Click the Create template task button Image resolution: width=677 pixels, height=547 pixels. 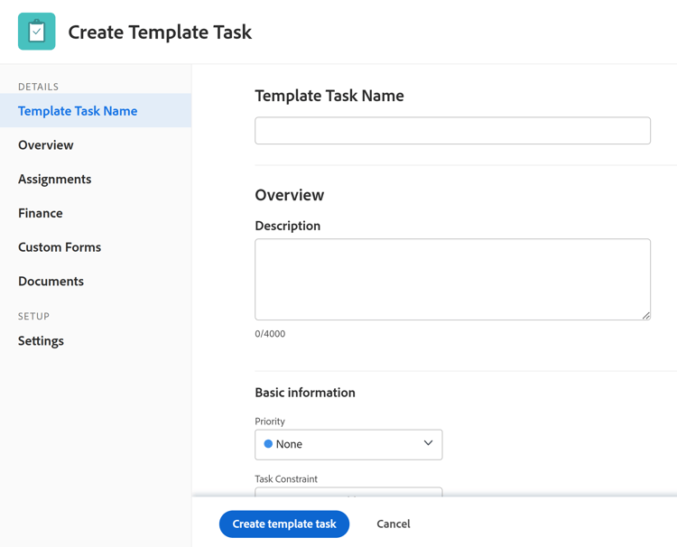tap(284, 524)
